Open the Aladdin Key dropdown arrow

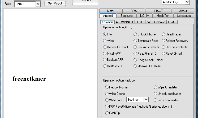[x=187, y=2]
